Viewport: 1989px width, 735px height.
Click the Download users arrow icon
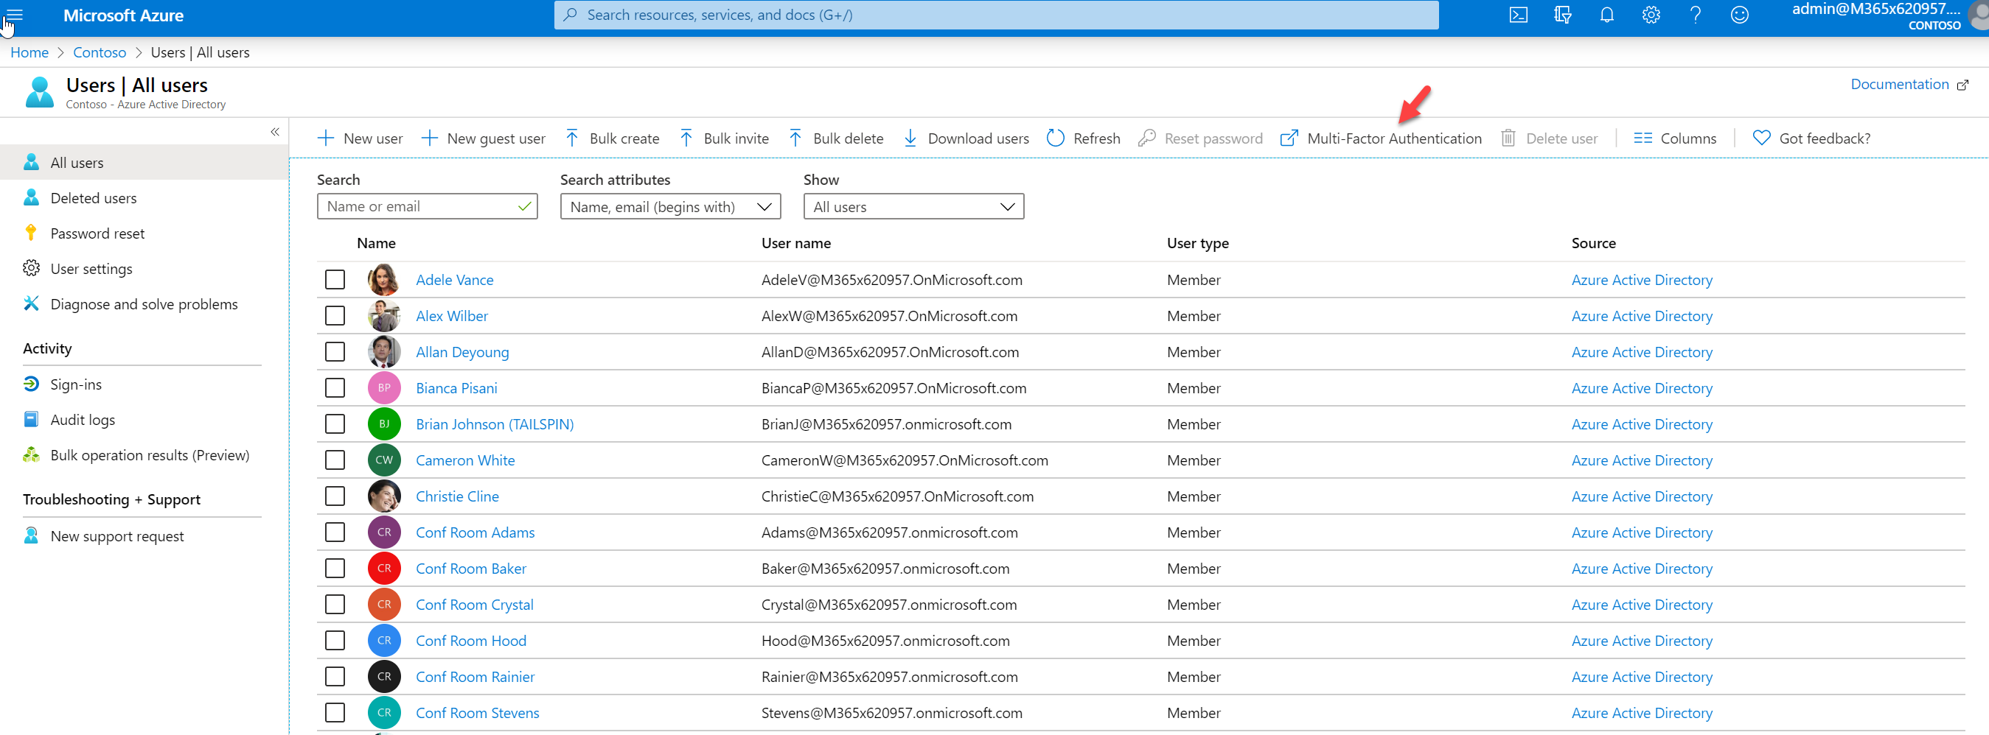(x=910, y=138)
